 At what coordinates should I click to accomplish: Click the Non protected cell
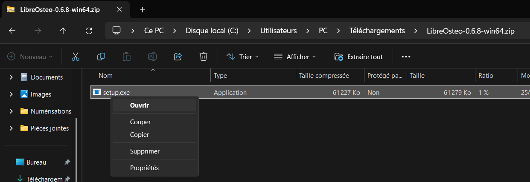[x=373, y=92]
